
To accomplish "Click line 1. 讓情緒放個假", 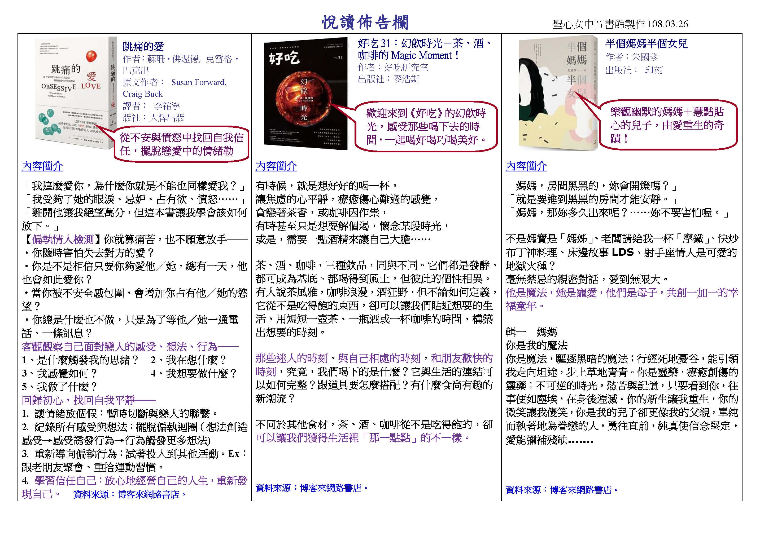I will point(120,413).
